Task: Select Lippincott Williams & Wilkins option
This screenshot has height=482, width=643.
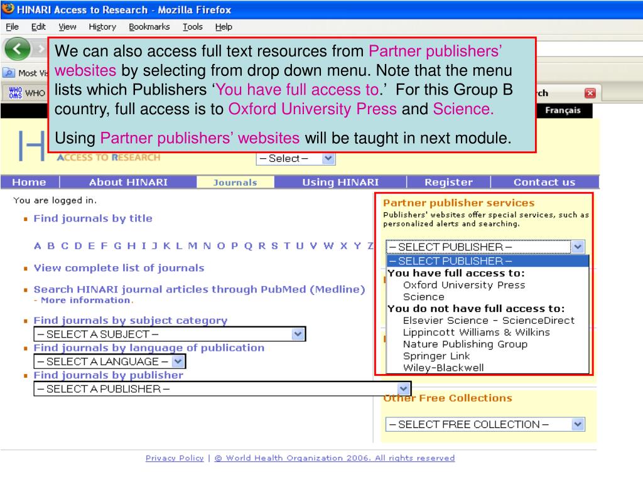Action: coord(476,333)
